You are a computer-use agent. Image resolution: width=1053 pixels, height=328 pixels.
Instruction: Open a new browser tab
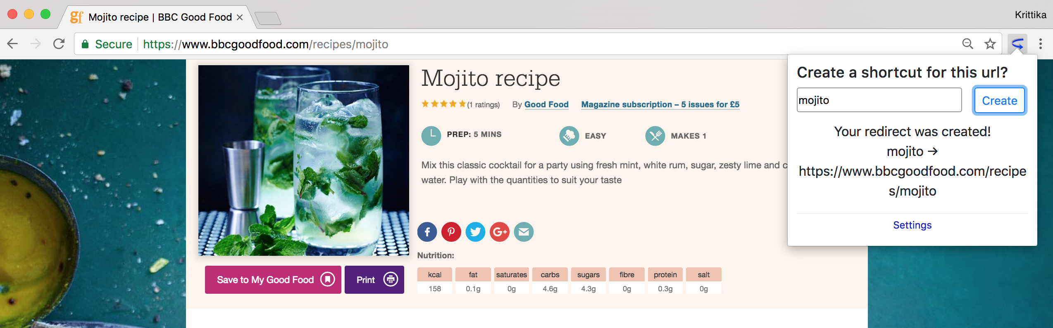pos(268,18)
